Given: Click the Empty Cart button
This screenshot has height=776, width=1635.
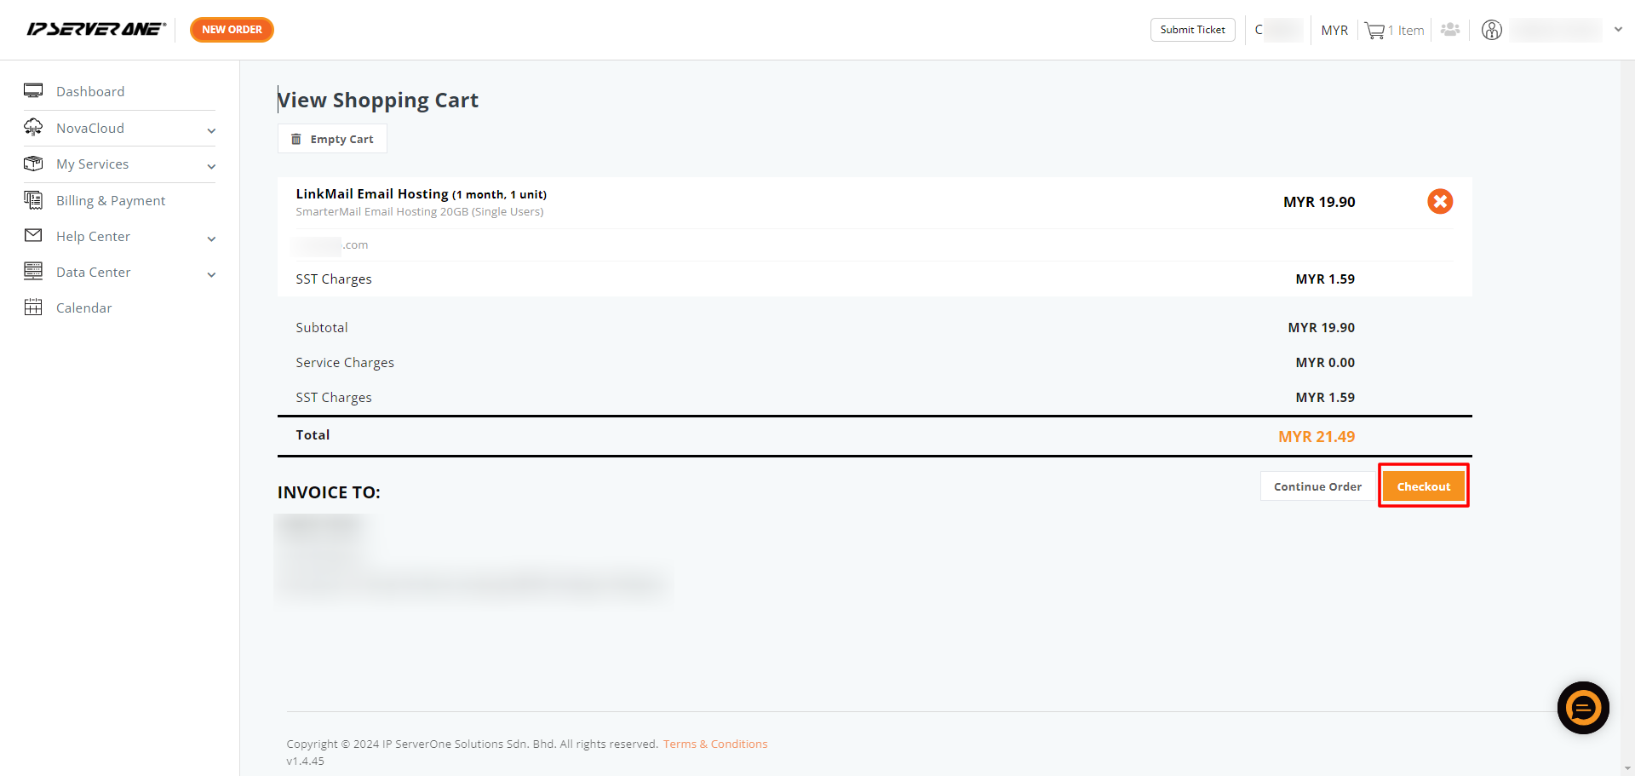Looking at the screenshot, I should pyautogui.click(x=332, y=139).
